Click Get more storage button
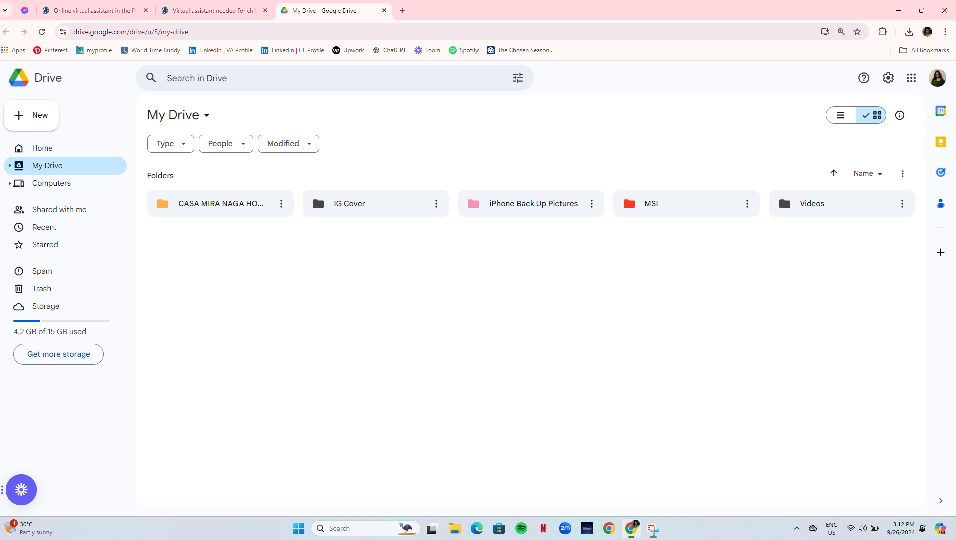The height and width of the screenshot is (540, 956). coord(58,354)
